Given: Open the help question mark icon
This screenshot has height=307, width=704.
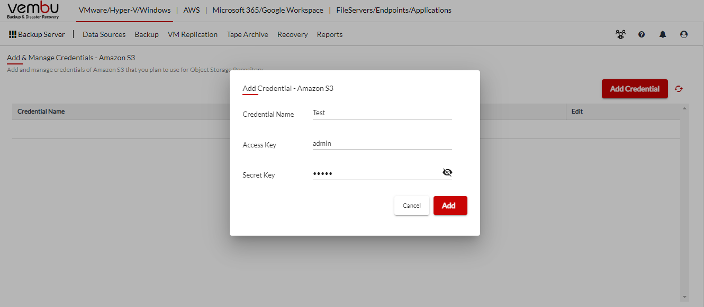Looking at the screenshot, I should pos(642,34).
